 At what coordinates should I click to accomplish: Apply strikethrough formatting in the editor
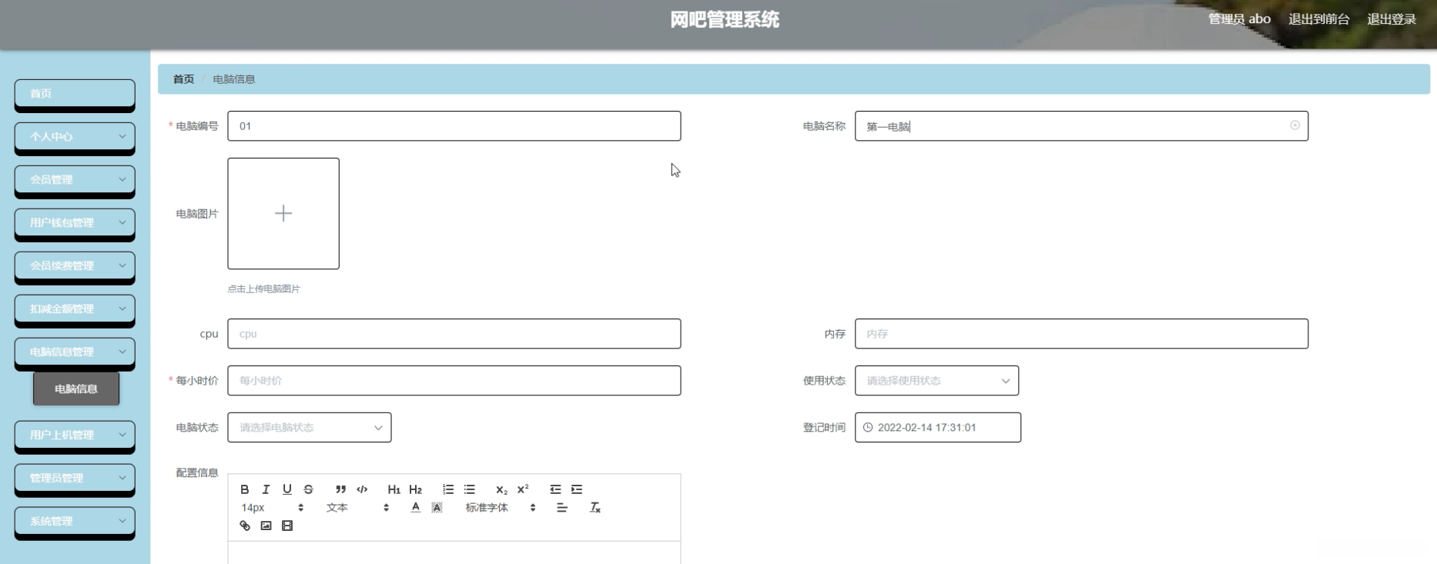click(x=309, y=489)
